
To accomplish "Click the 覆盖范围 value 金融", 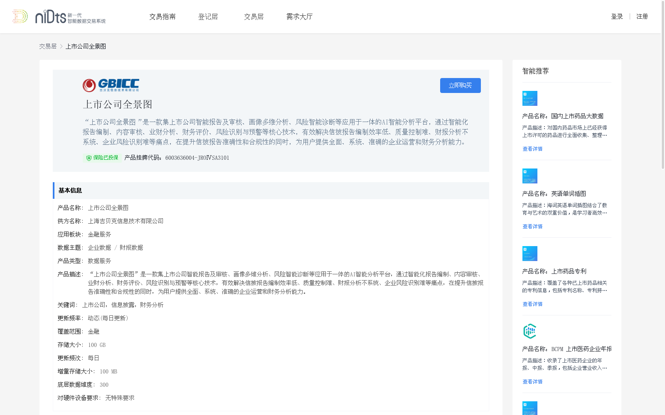I will tap(94, 332).
